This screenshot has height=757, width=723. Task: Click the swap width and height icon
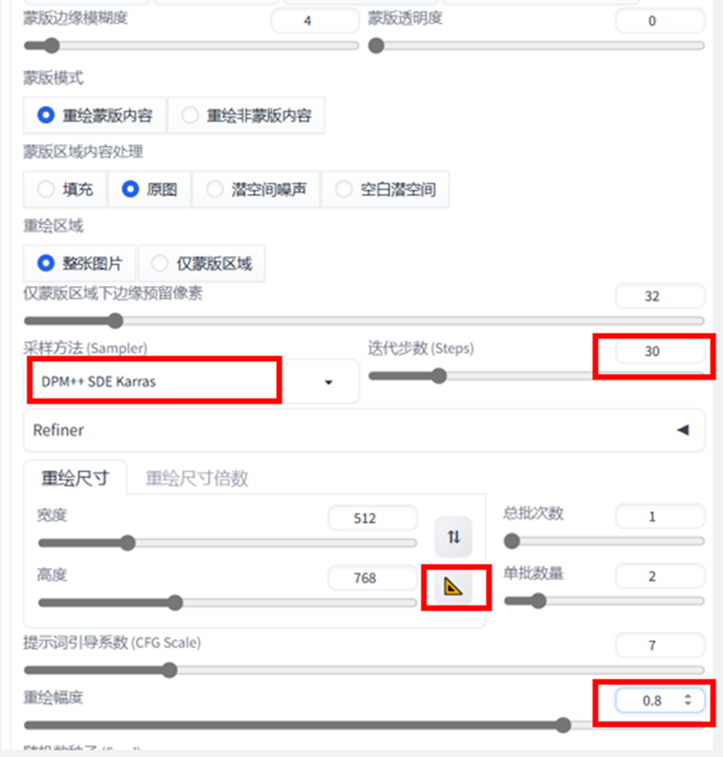tap(454, 536)
